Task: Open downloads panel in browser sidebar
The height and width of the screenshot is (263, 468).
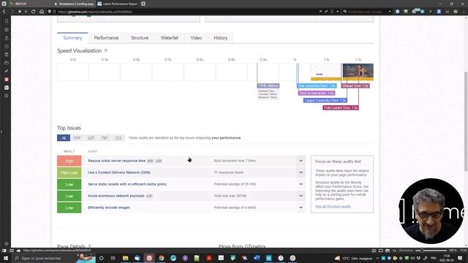Action: pos(7,38)
